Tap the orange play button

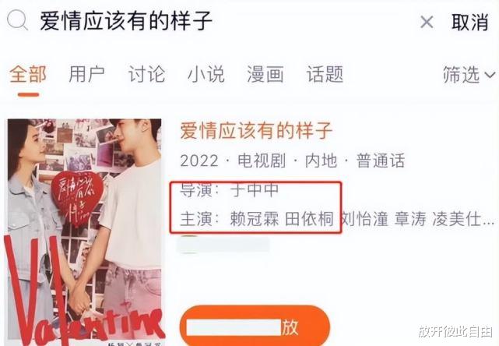[x=255, y=327]
